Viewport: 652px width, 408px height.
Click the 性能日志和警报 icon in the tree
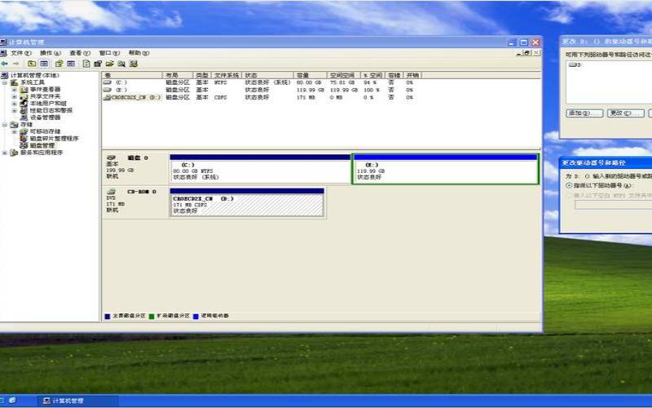(24, 110)
